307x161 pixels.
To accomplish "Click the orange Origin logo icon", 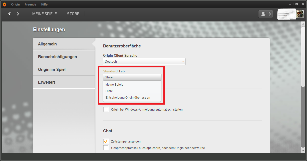I will 5,4.
